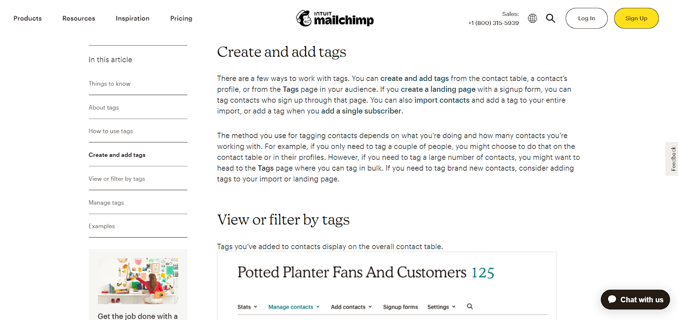Follow the 'create a landing page' link
Image resolution: width=678 pixels, height=320 pixels.
[x=438, y=89]
